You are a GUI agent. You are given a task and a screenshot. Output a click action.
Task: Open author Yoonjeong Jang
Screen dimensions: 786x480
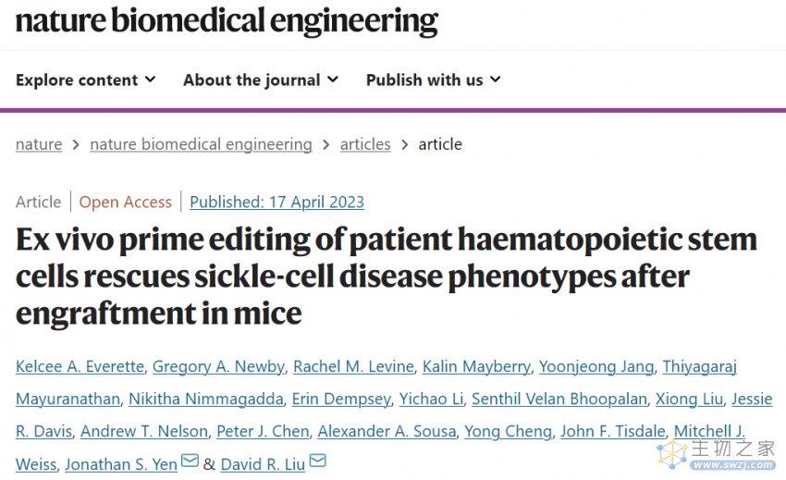(x=596, y=366)
